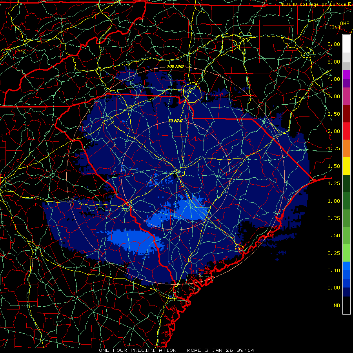Click the 0.50 legend value
Screen dimensions: 353x353
click(334, 236)
